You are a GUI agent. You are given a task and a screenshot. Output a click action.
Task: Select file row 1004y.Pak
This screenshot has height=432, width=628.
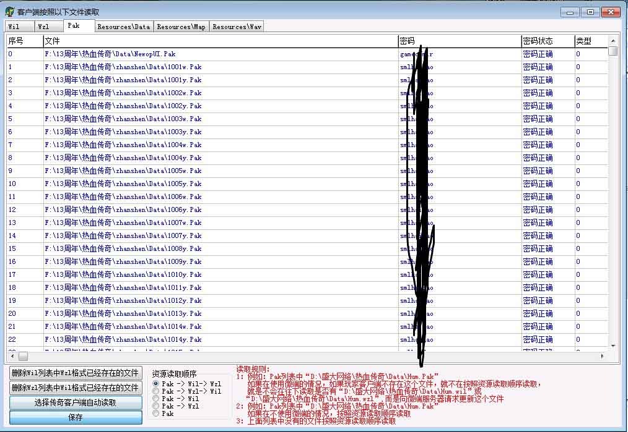pos(307,158)
